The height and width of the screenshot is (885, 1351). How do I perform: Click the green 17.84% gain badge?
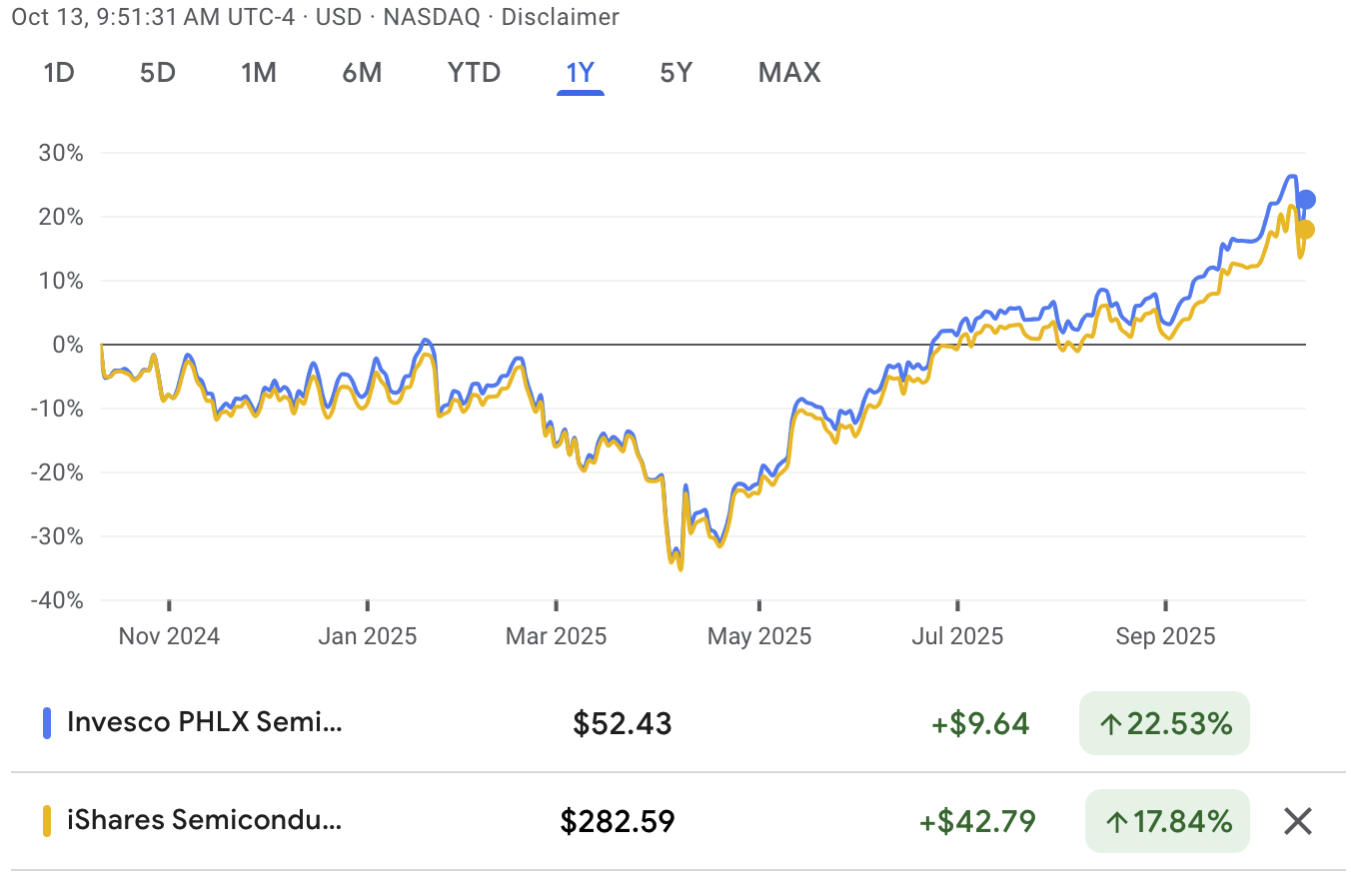[1167, 821]
